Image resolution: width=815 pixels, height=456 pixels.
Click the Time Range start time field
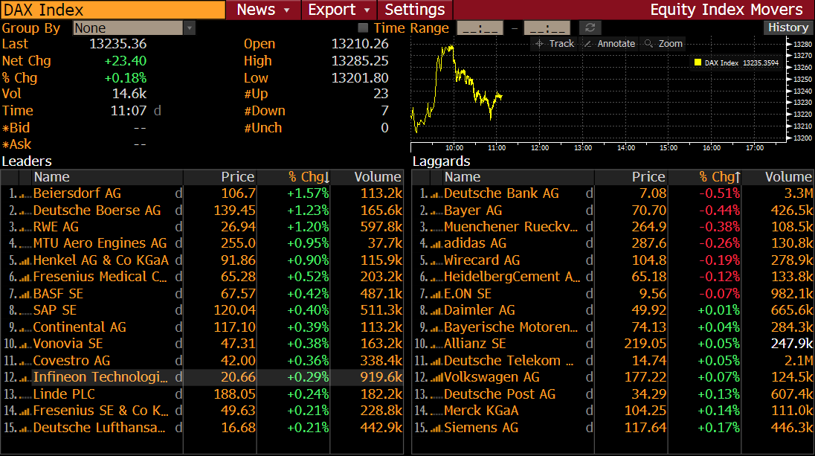coord(480,28)
